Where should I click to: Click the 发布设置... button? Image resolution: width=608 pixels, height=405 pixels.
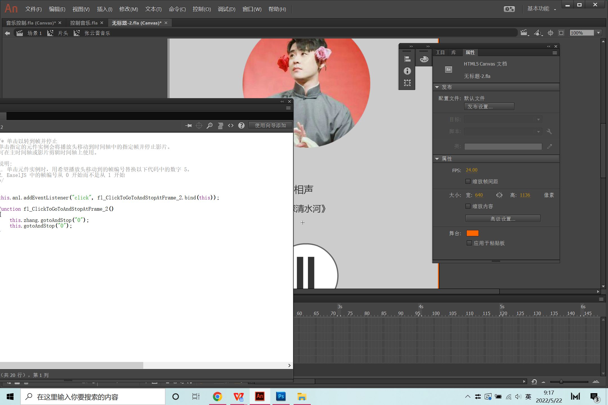(489, 107)
